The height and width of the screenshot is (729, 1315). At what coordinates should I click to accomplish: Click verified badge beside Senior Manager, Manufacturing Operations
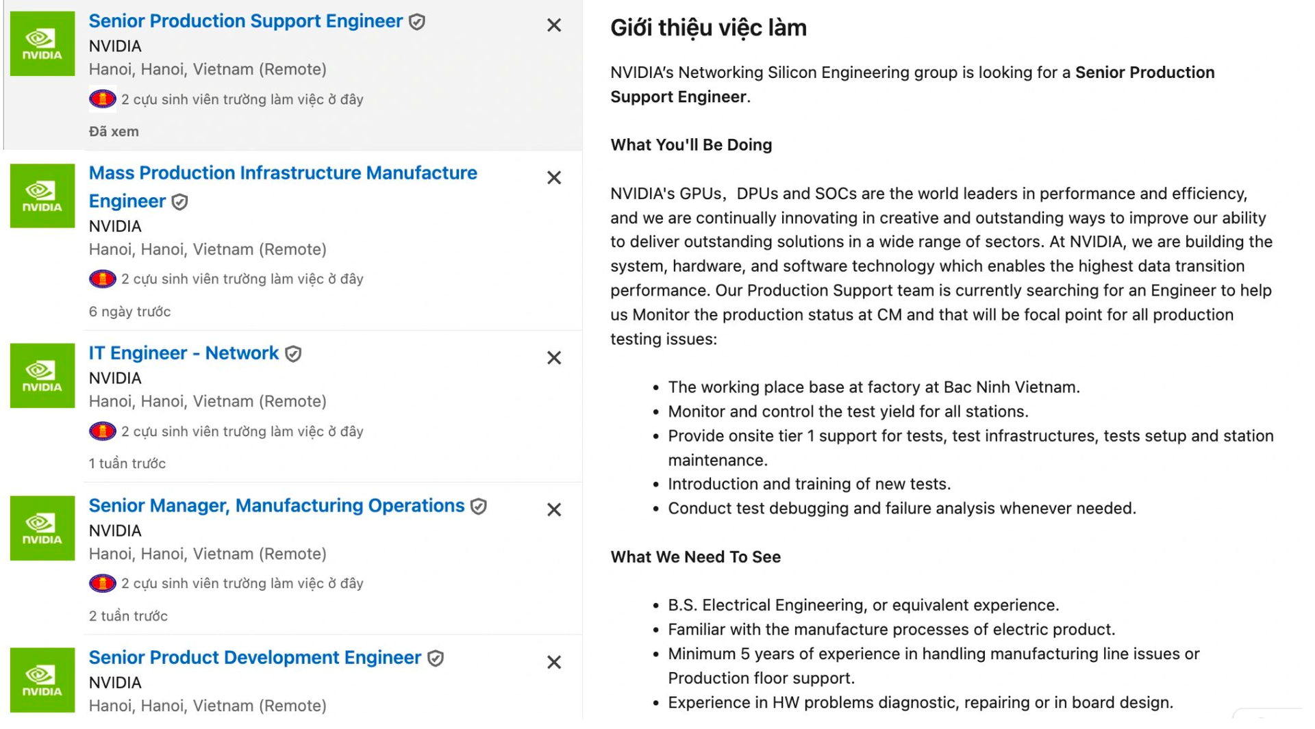pos(479,507)
